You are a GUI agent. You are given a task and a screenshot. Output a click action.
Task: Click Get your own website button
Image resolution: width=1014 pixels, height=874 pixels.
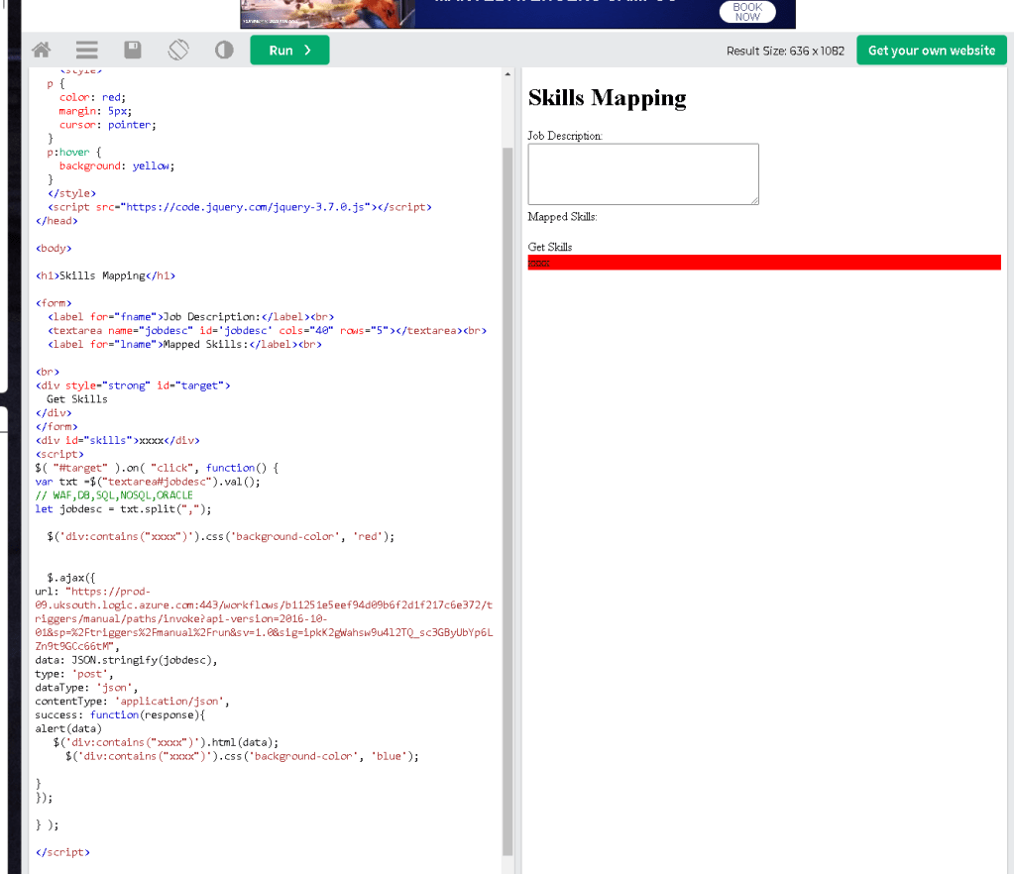coord(931,50)
